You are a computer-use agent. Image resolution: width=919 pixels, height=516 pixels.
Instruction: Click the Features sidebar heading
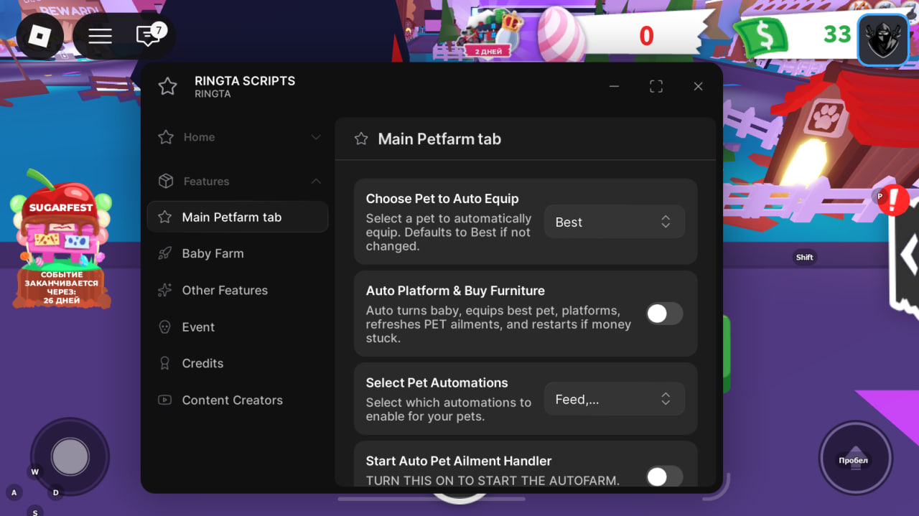[x=206, y=182]
